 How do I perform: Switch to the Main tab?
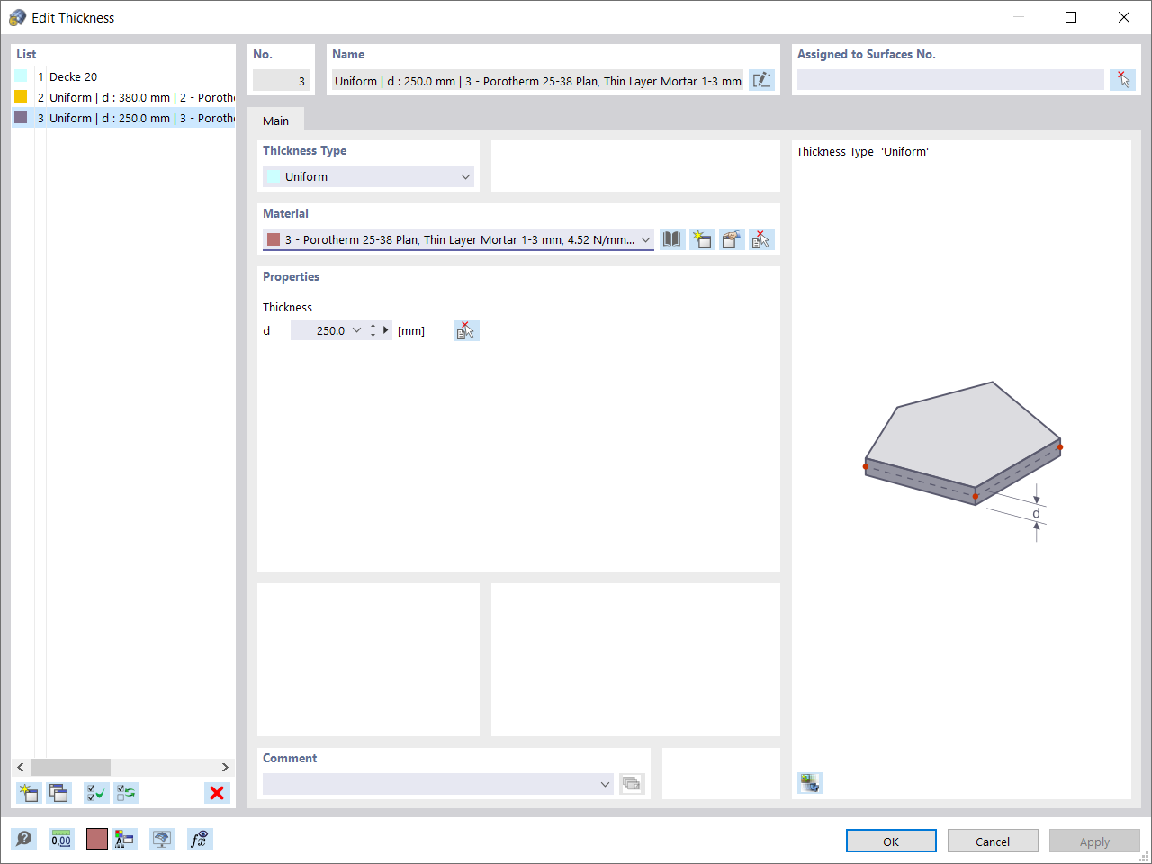coord(276,121)
